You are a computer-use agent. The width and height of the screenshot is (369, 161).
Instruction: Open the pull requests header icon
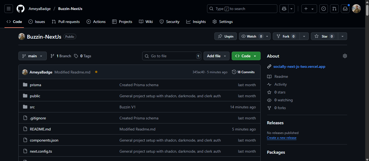coord(334,9)
